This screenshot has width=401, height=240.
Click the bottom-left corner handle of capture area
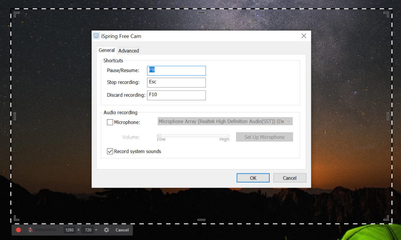tap(16, 218)
